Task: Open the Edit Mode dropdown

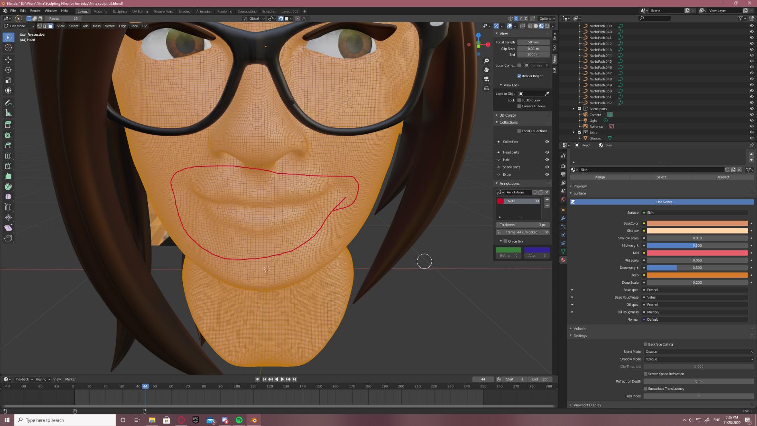Action: 19,26
